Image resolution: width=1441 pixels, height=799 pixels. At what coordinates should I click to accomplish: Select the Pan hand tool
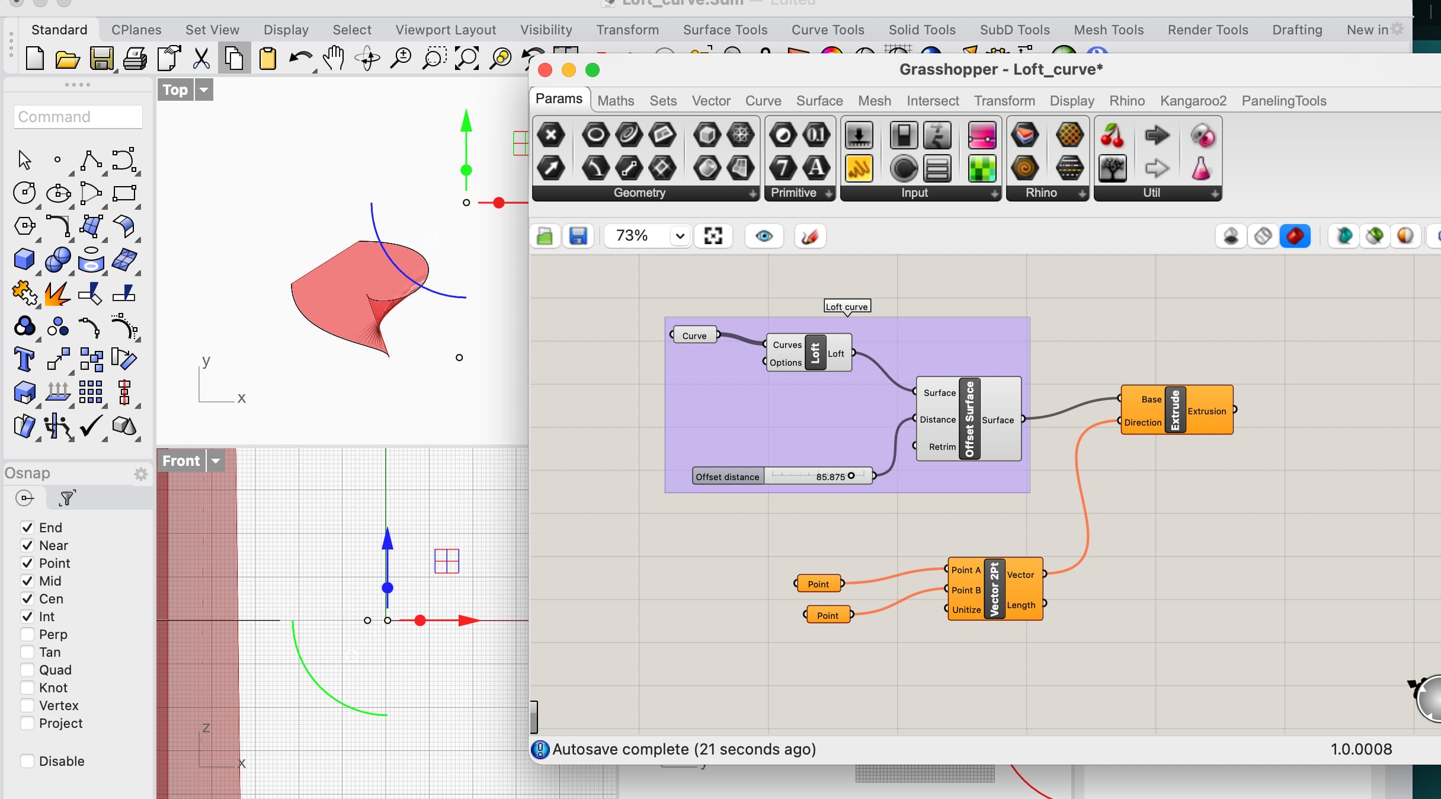(x=334, y=59)
